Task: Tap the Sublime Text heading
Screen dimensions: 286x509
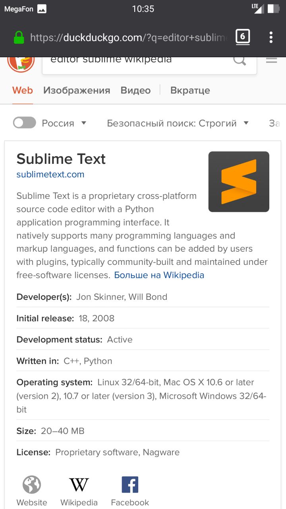Action: point(61,159)
